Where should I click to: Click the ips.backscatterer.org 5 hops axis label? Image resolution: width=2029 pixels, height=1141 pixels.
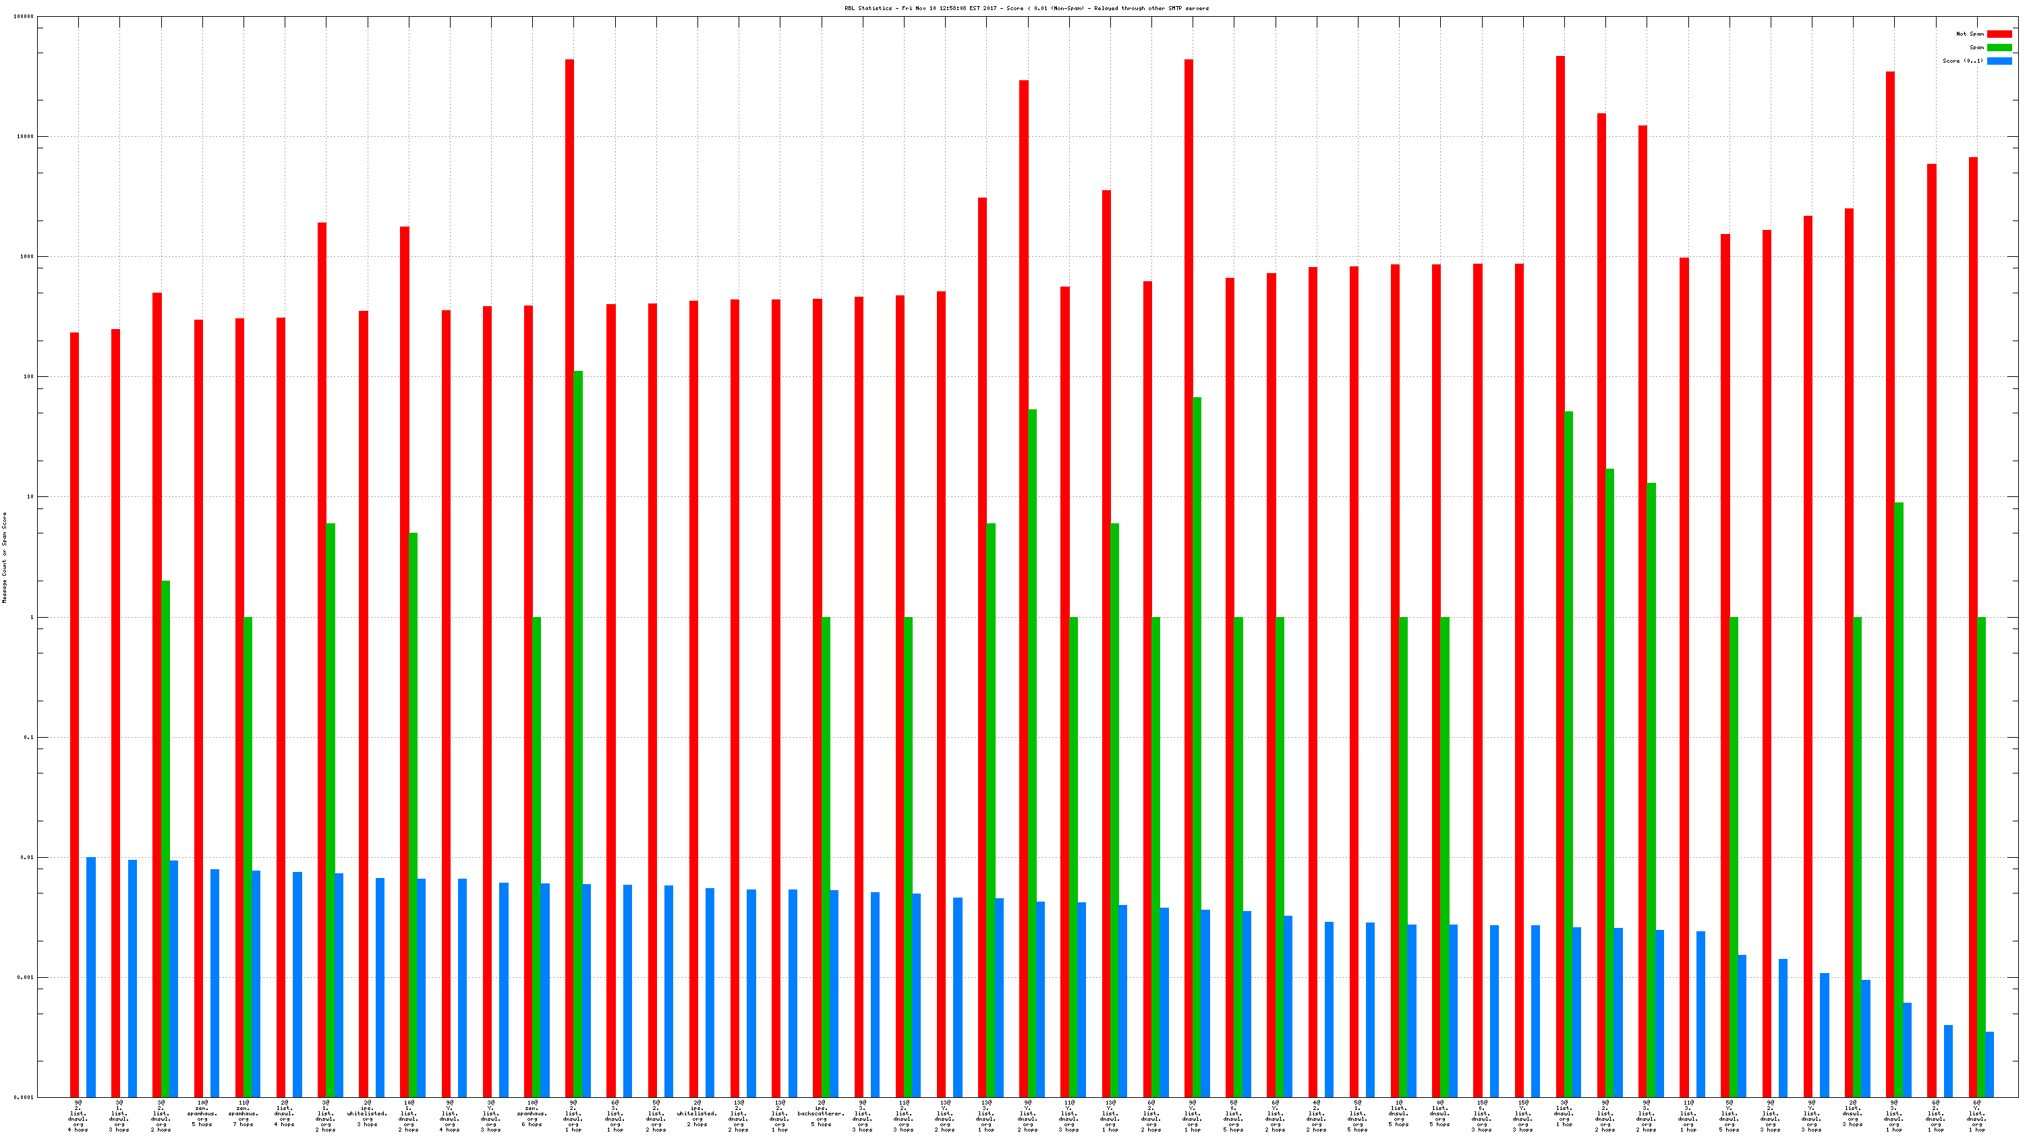[x=822, y=1114]
